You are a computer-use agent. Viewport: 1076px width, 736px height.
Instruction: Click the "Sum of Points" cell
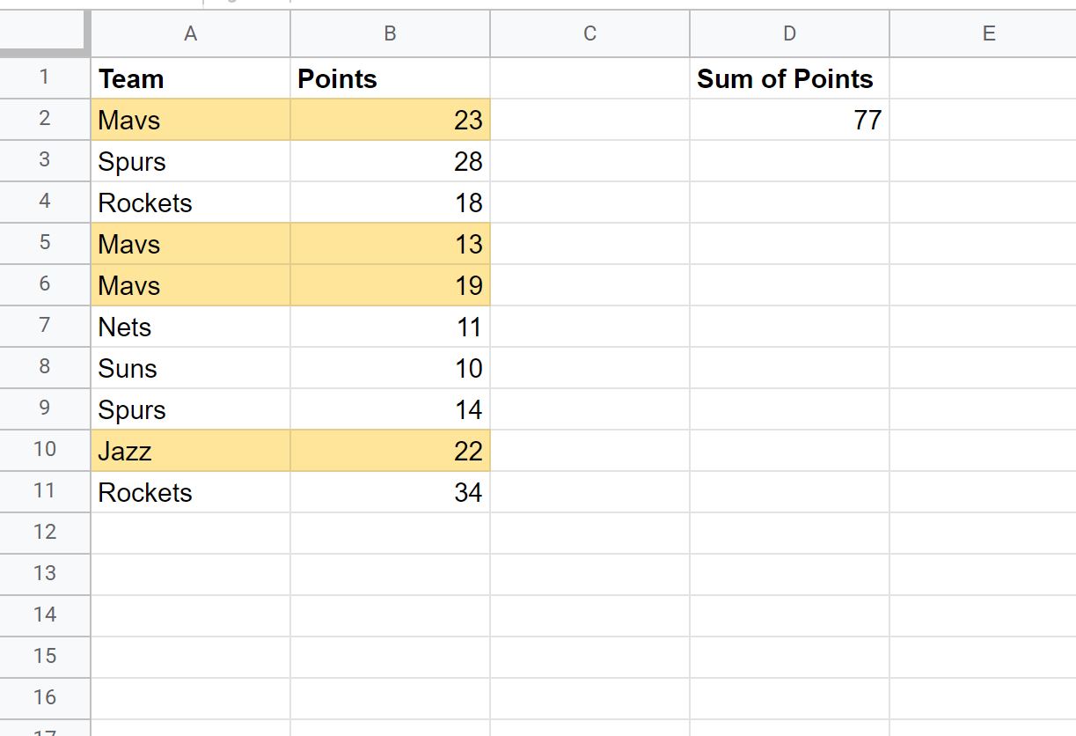[789, 78]
